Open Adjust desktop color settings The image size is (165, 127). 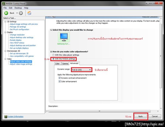pos(21,38)
